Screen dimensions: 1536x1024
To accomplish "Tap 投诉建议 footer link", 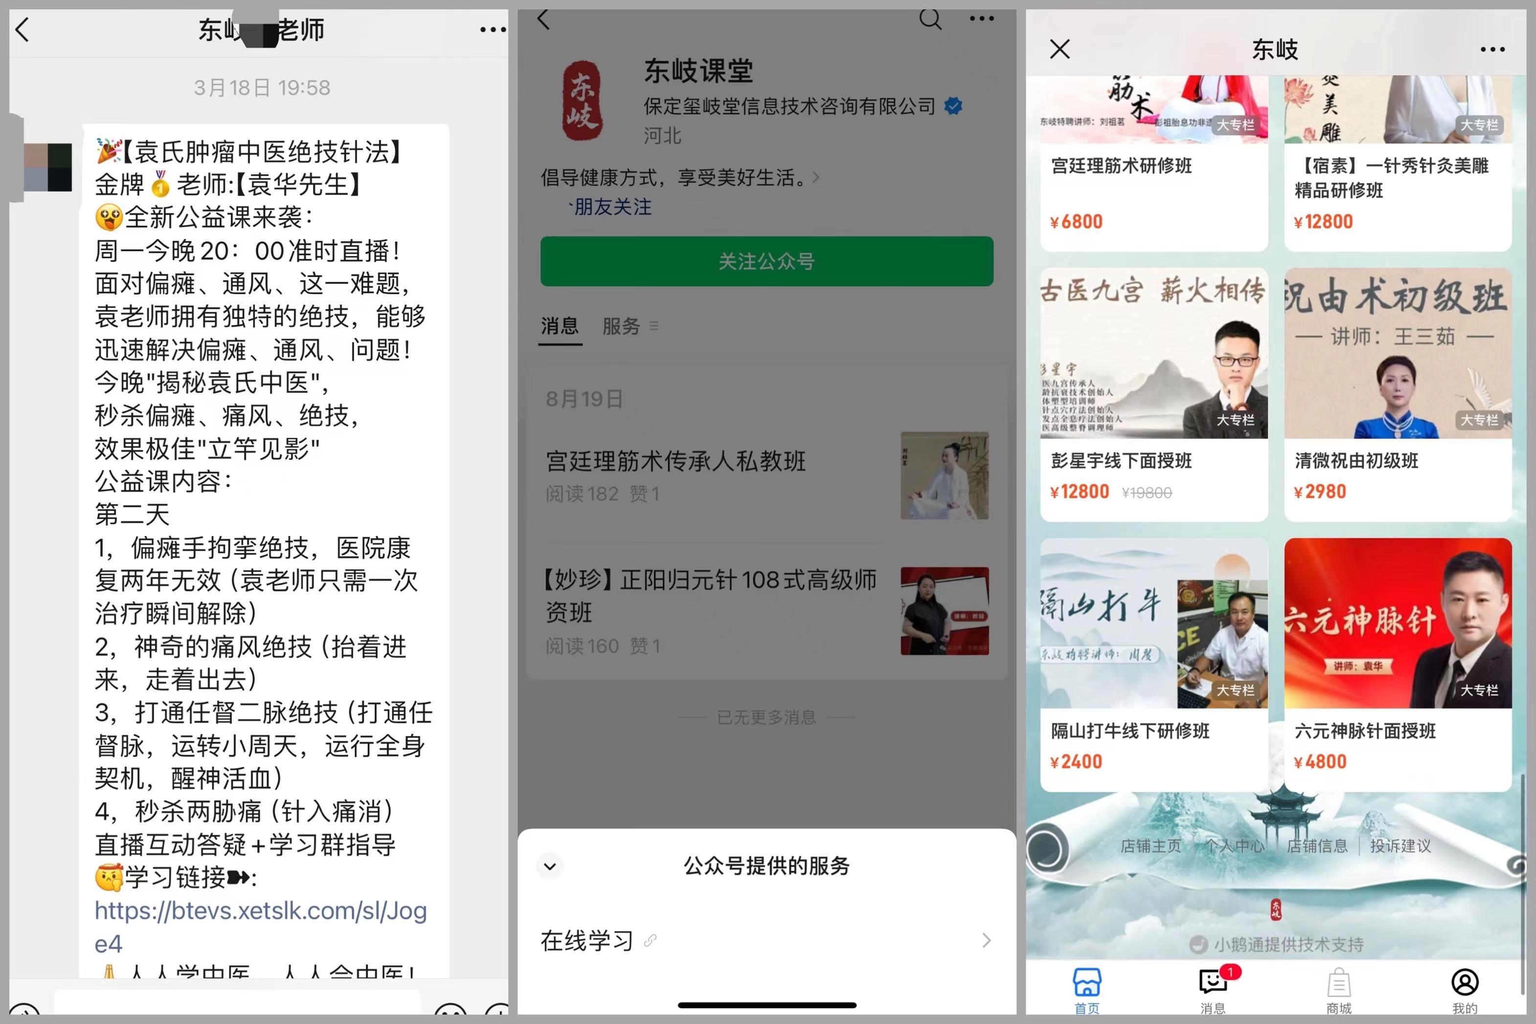I will coord(1400,846).
